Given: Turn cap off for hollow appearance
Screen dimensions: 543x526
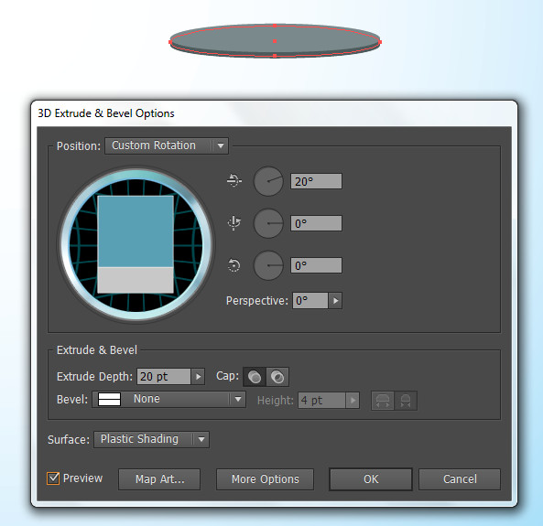Looking at the screenshot, I should (277, 377).
